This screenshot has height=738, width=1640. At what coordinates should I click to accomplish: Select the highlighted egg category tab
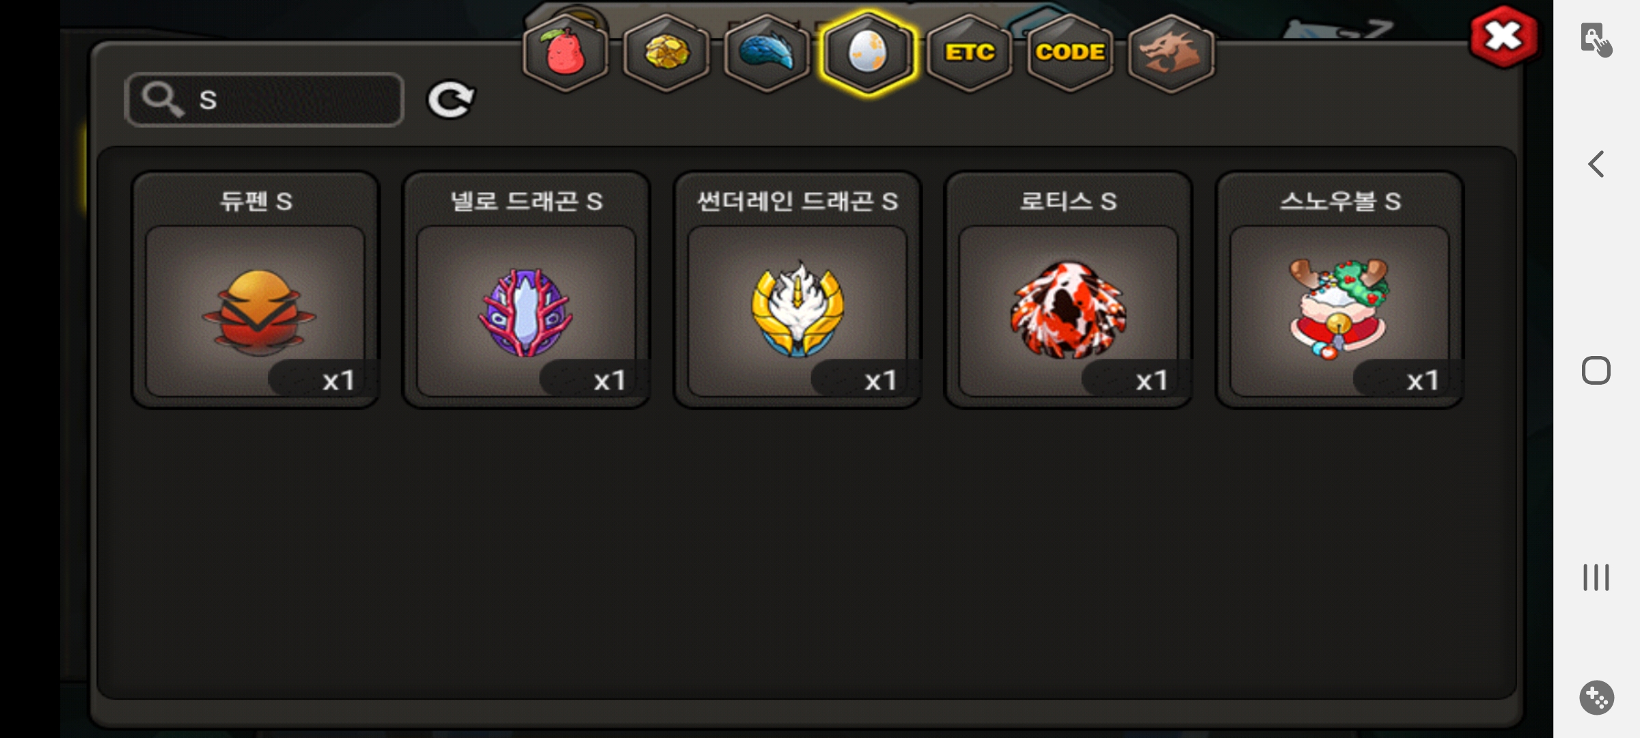point(868,53)
